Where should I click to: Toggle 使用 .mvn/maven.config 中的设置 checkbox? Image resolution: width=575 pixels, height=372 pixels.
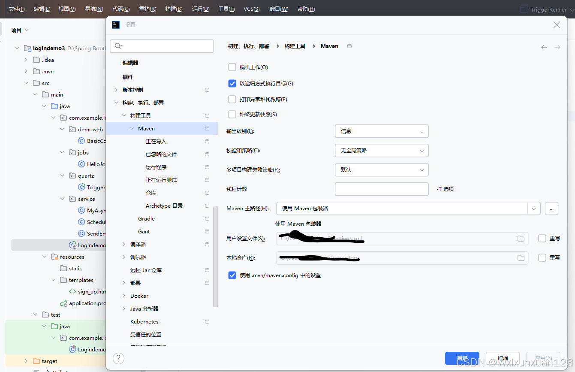(232, 275)
